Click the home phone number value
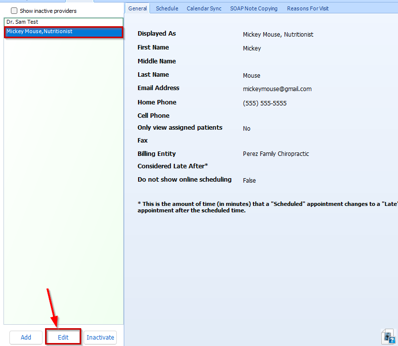Image resolution: width=398 pixels, height=346 pixels. coord(264,103)
